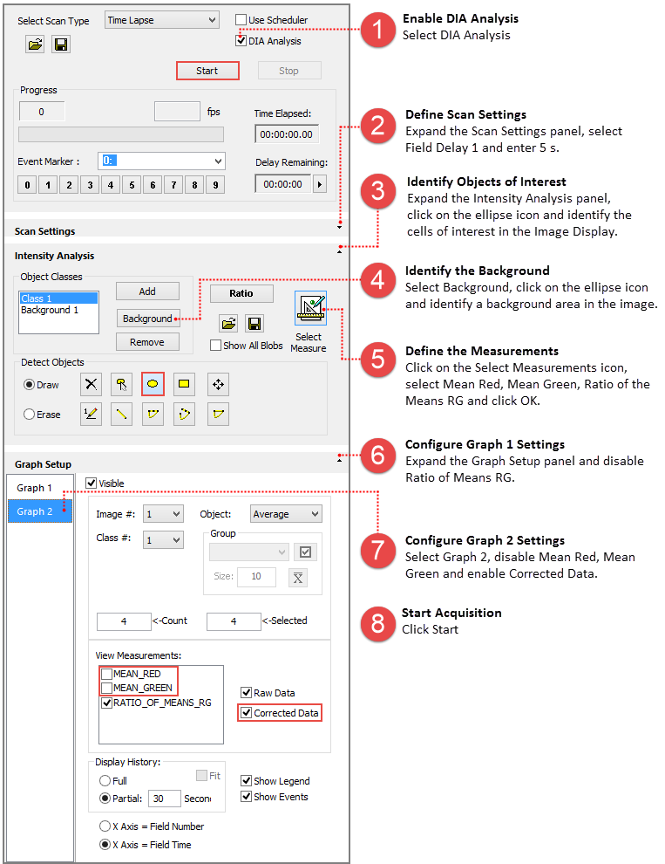Click the X delete object tool
The width and height of the screenshot is (665, 864).
[91, 383]
